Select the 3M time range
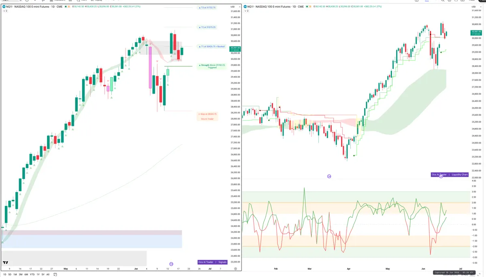Image resolution: width=486 pixels, height=277 pixels. pyautogui.click(x=21, y=275)
